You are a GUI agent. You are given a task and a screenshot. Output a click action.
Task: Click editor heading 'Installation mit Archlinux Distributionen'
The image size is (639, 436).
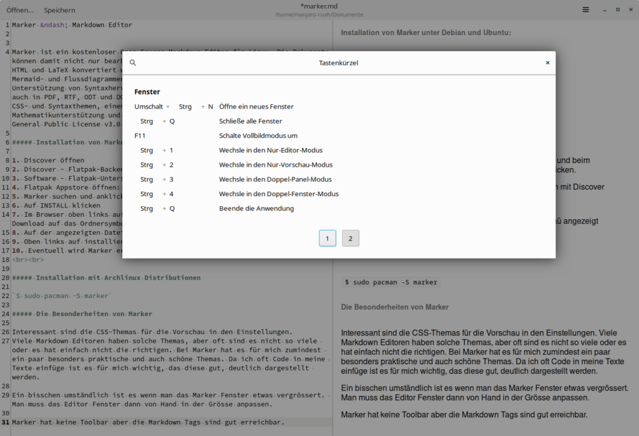[x=106, y=278]
